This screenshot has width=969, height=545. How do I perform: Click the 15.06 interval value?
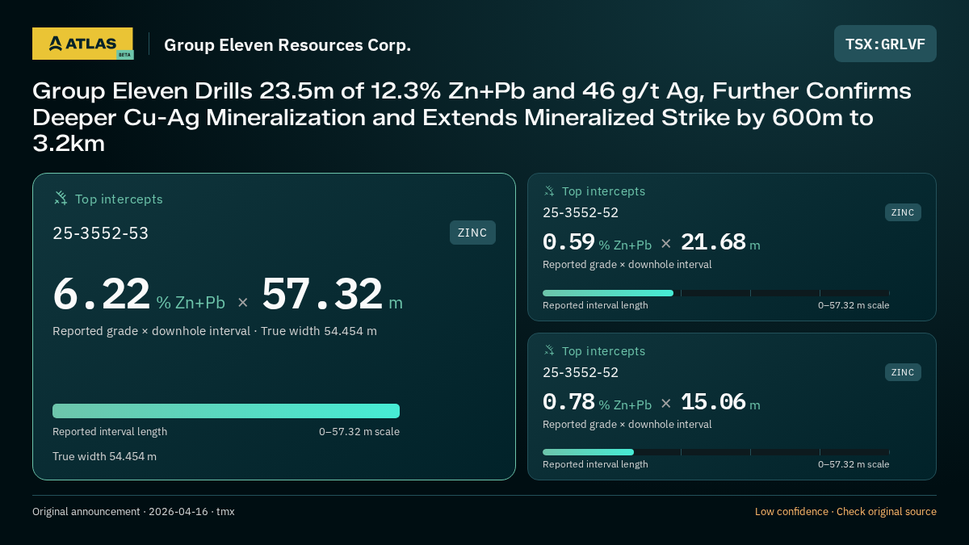tap(713, 402)
